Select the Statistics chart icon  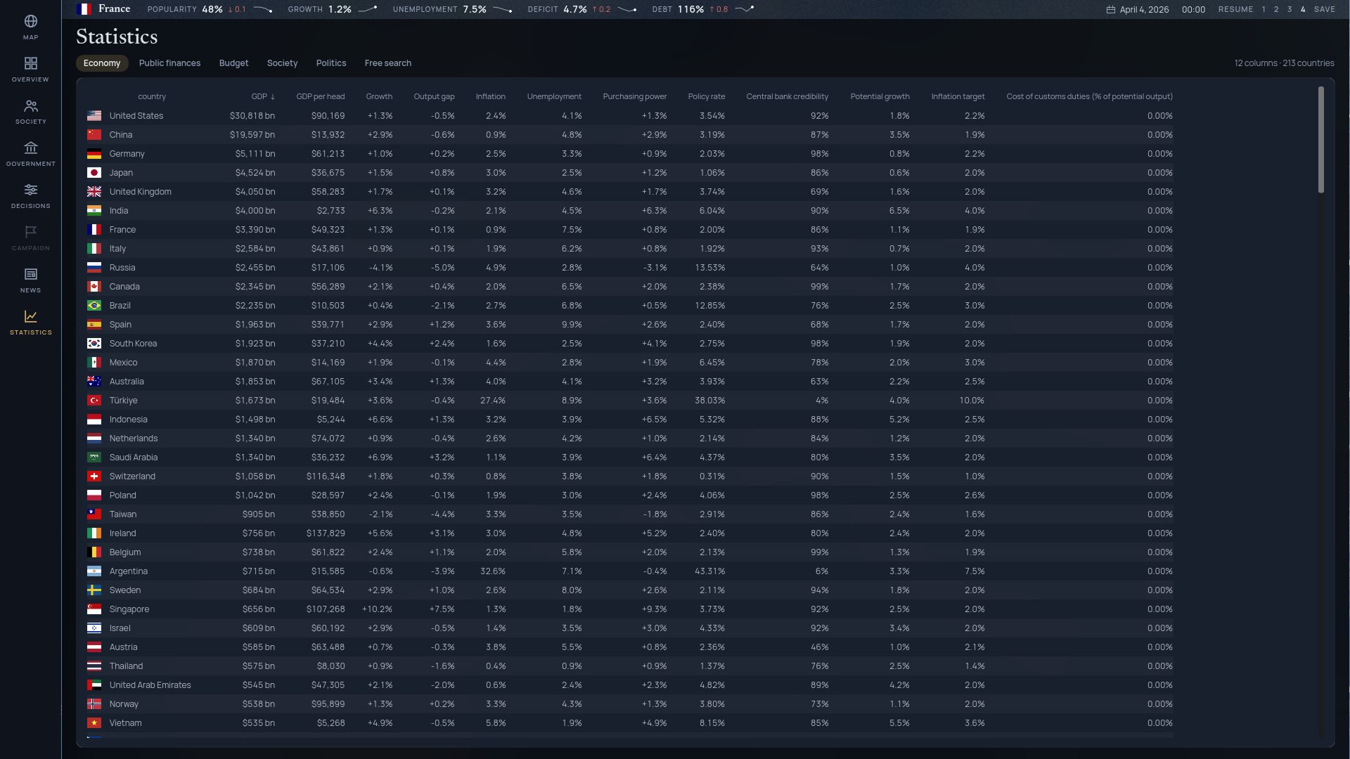coord(30,316)
